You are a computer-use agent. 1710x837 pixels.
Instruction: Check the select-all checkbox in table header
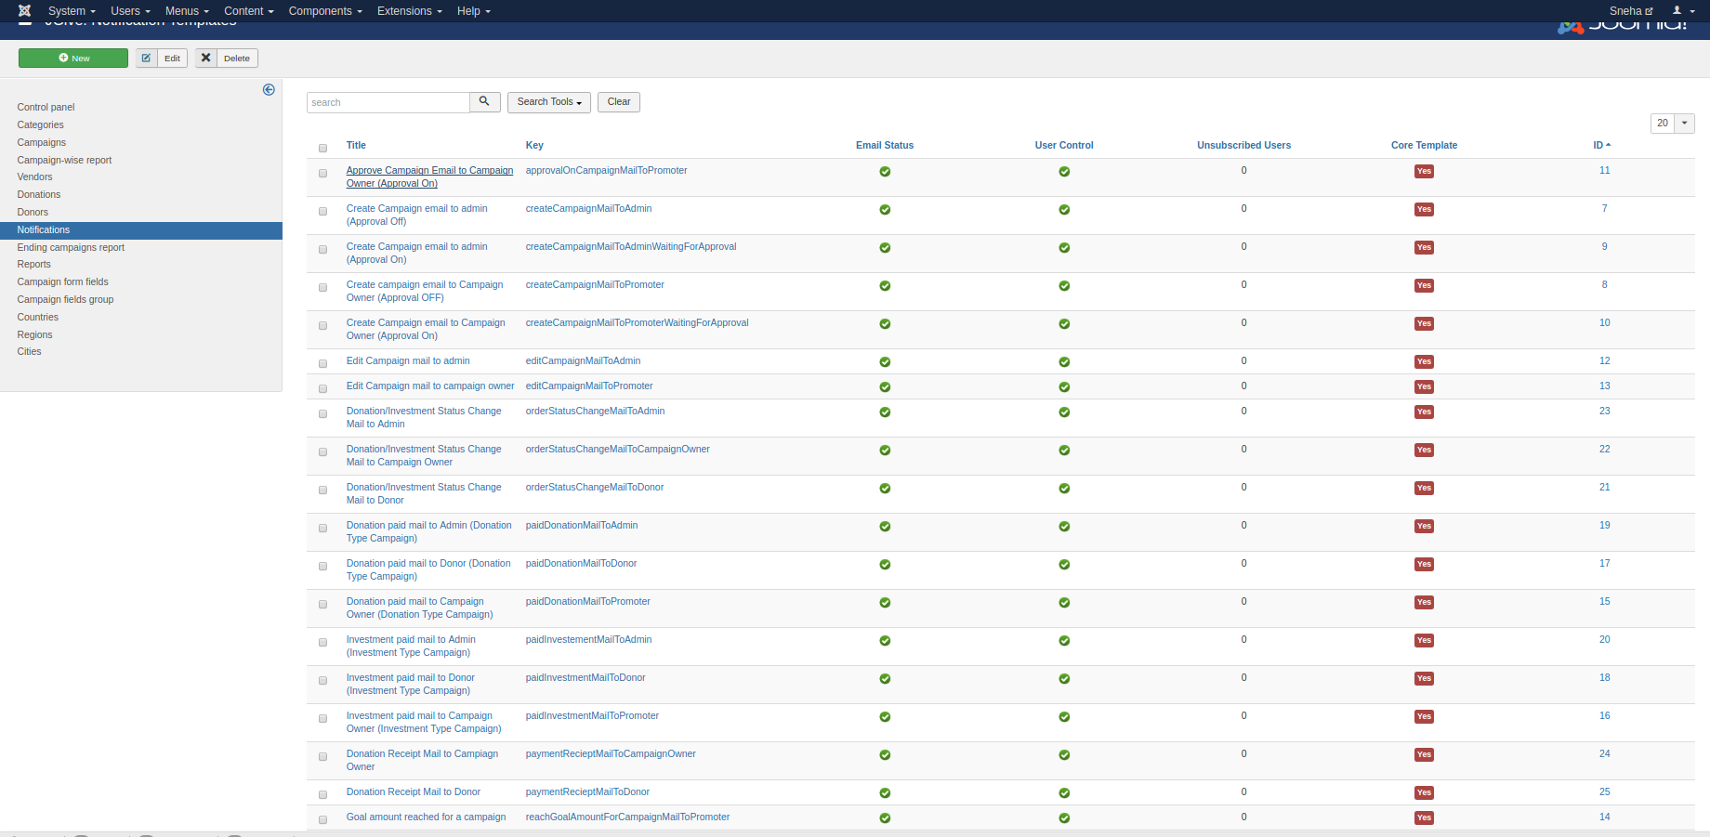pos(323,149)
